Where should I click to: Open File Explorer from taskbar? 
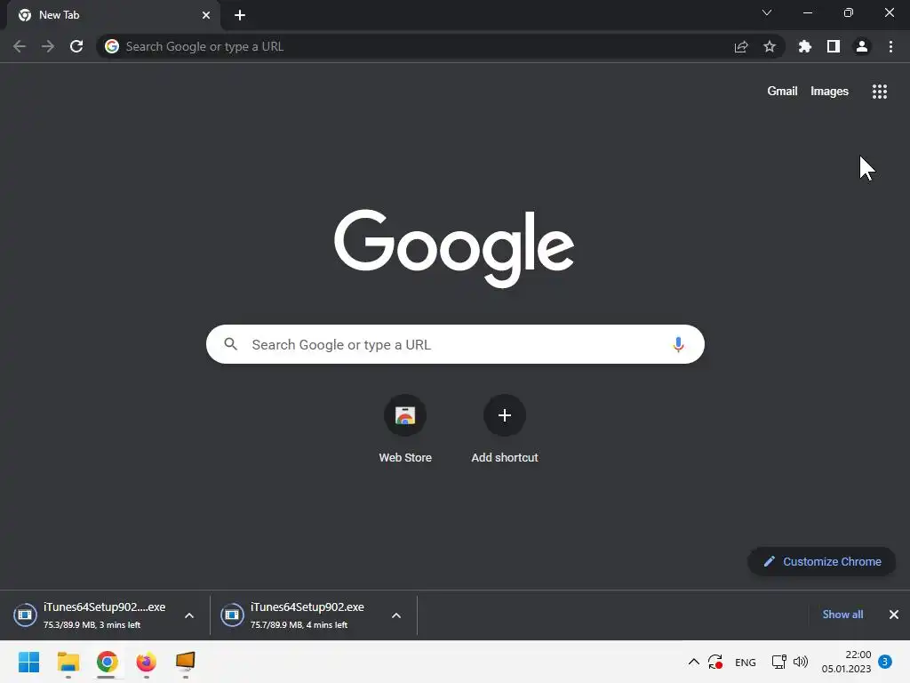[x=68, y=662]
